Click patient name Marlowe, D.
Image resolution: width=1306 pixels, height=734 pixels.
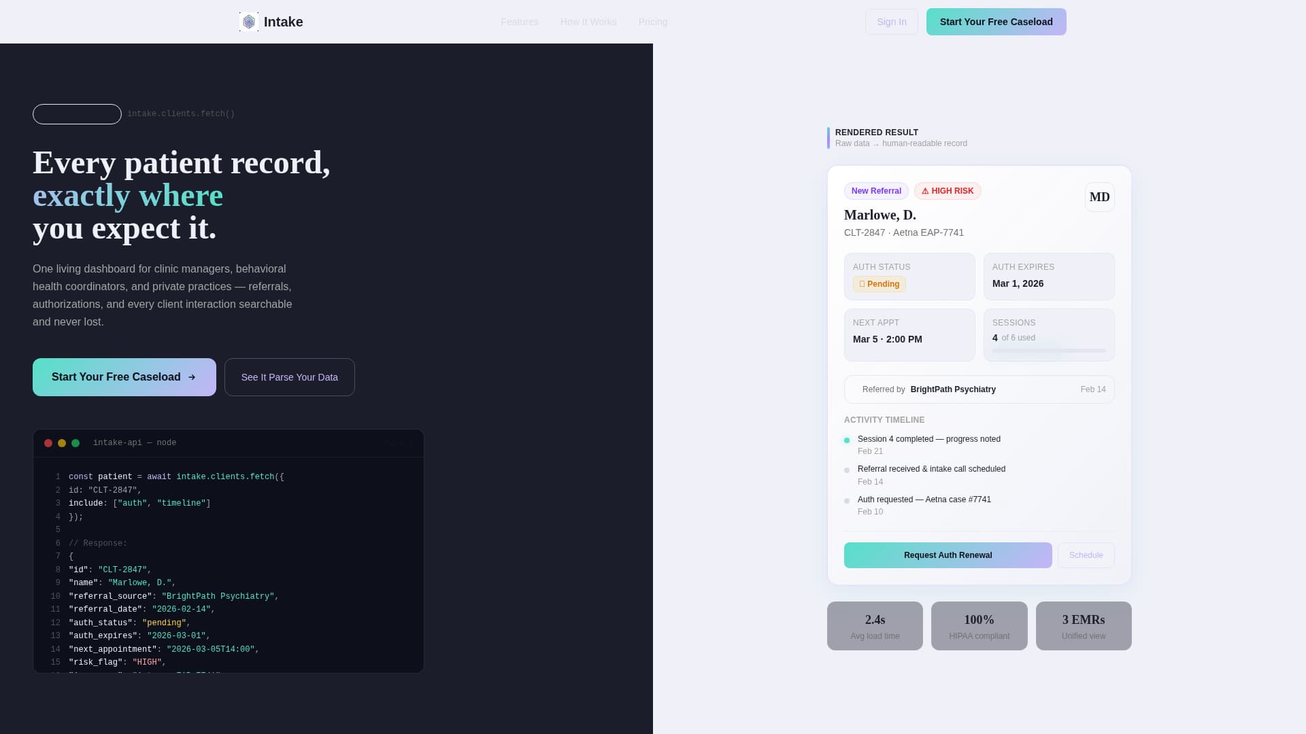point(880,215)
